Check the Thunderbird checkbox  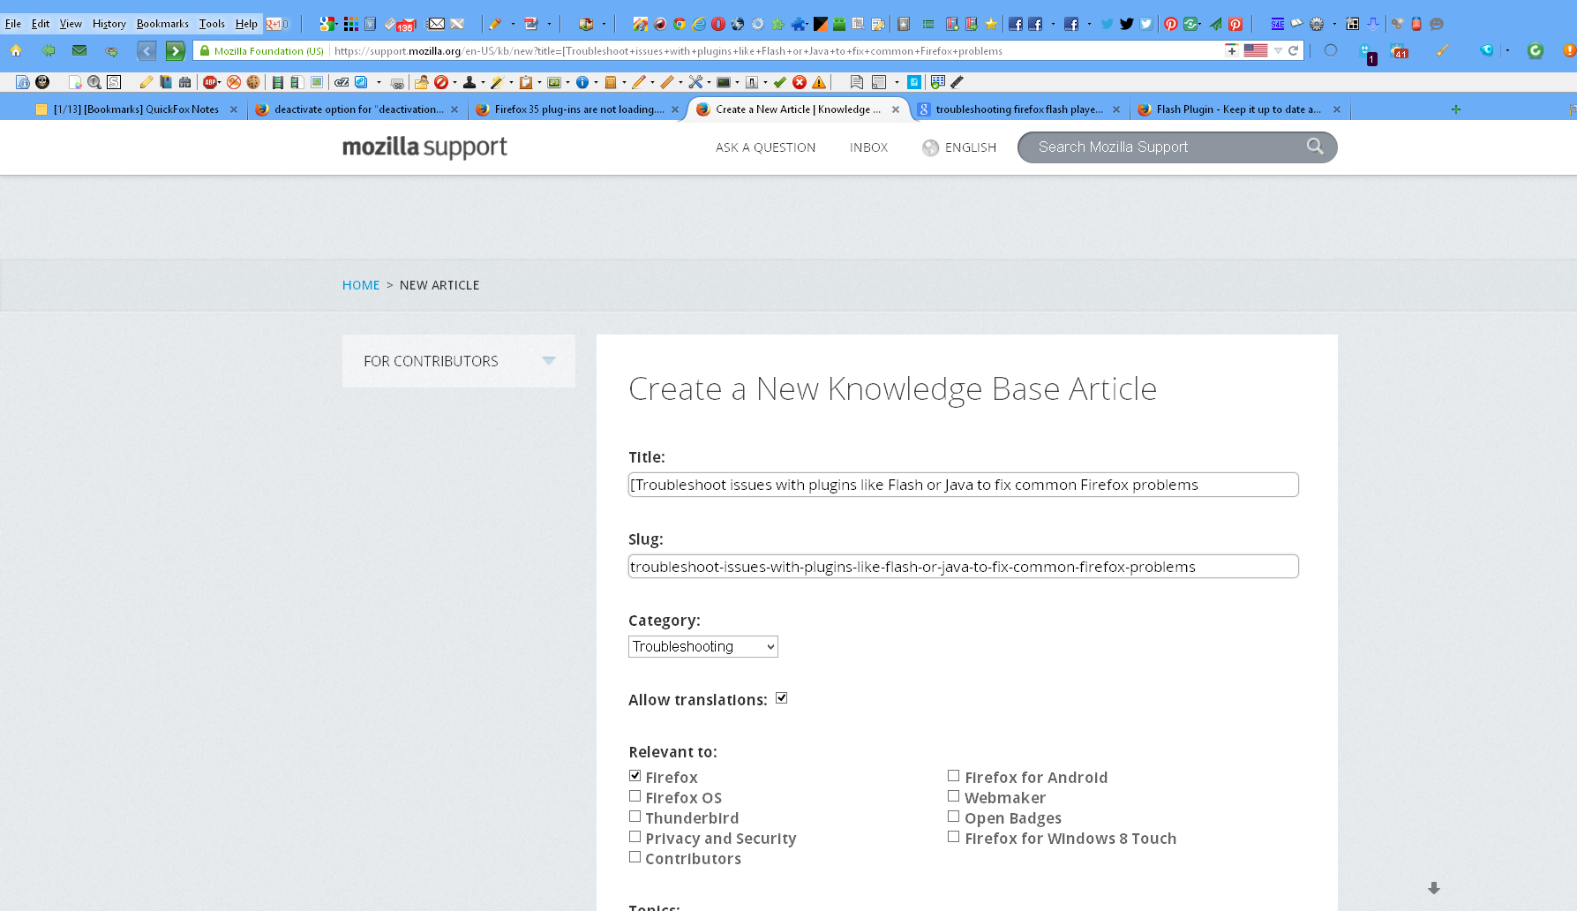tap(635, 817)
